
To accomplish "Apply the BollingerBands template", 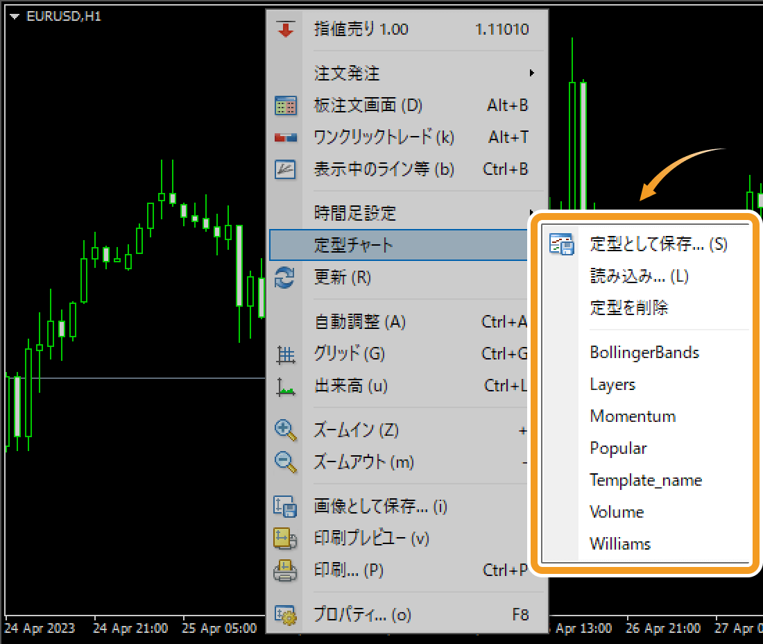I will [x=646, y=353].
